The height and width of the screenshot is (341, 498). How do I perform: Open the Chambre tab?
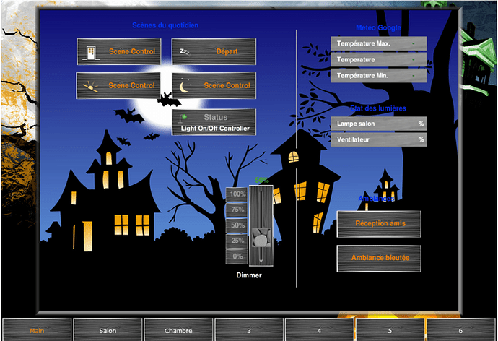tap(178, 330)
